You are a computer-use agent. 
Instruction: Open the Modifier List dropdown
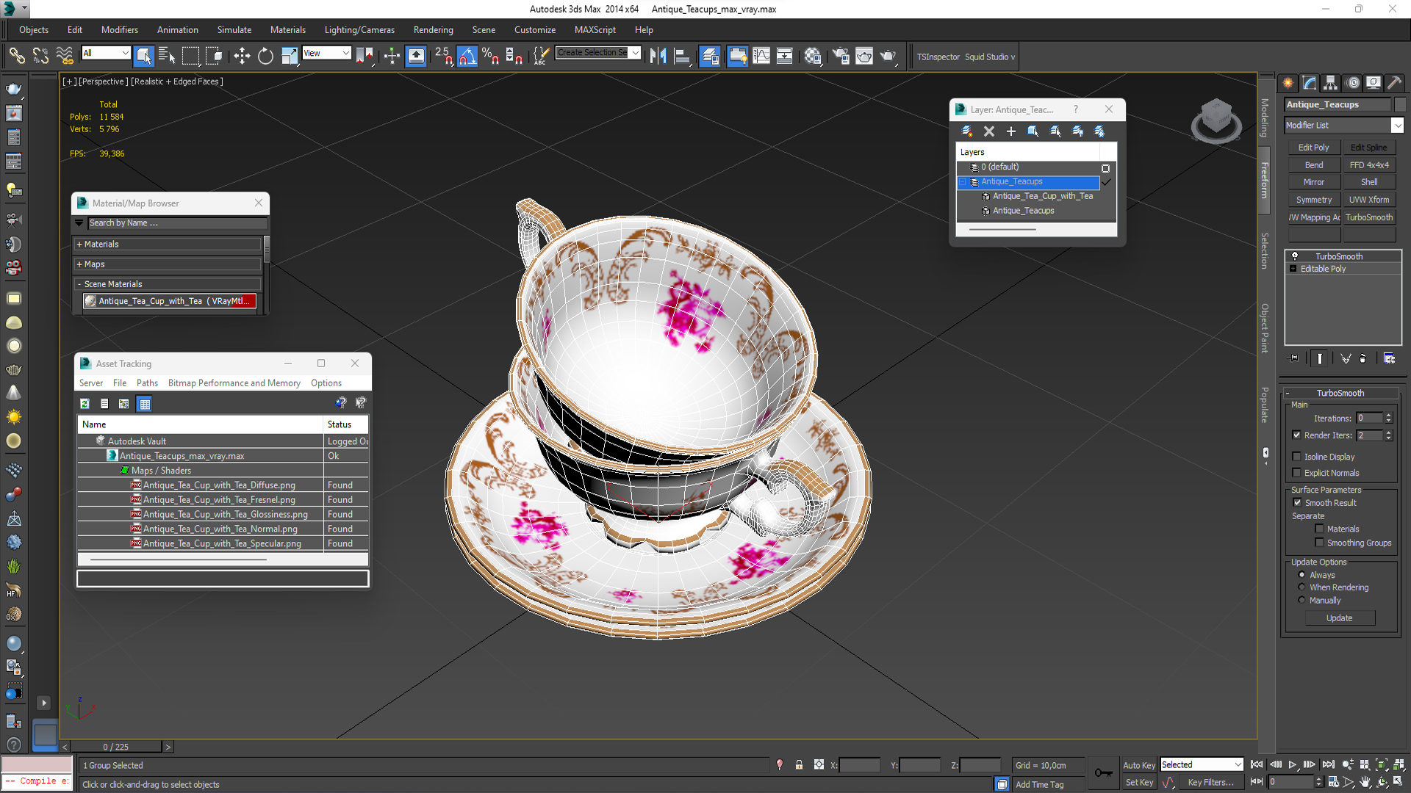click(1397, 126)
